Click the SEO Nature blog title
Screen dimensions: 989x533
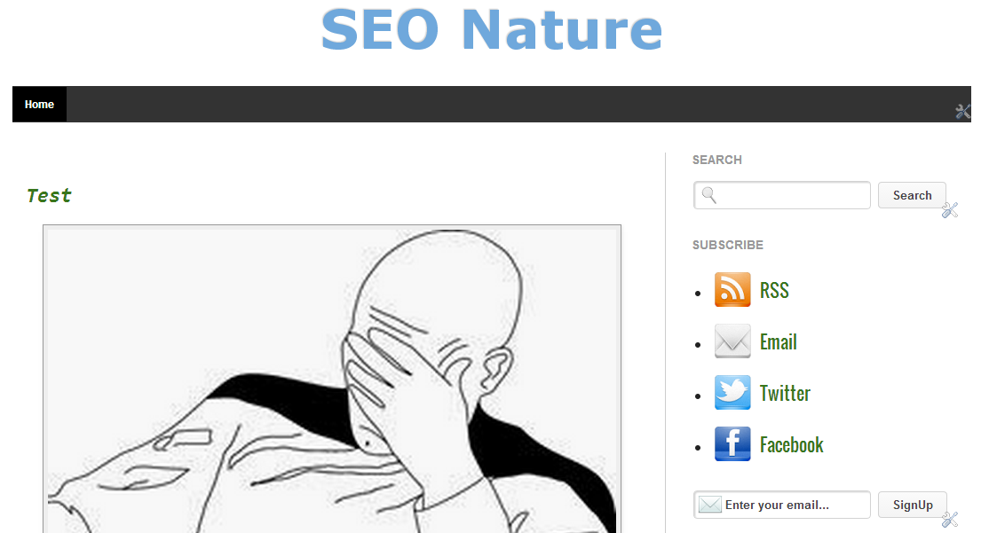pos(491,29)
